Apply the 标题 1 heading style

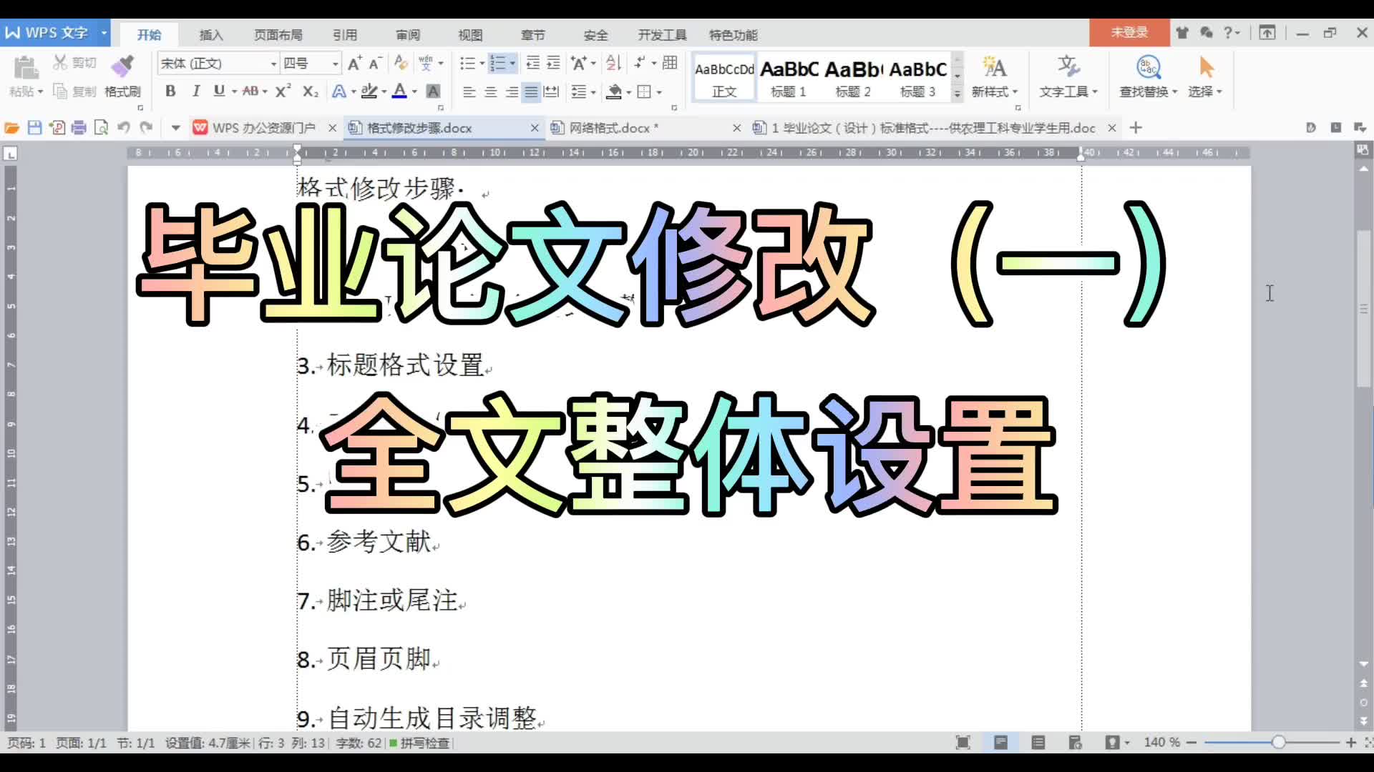789,77
